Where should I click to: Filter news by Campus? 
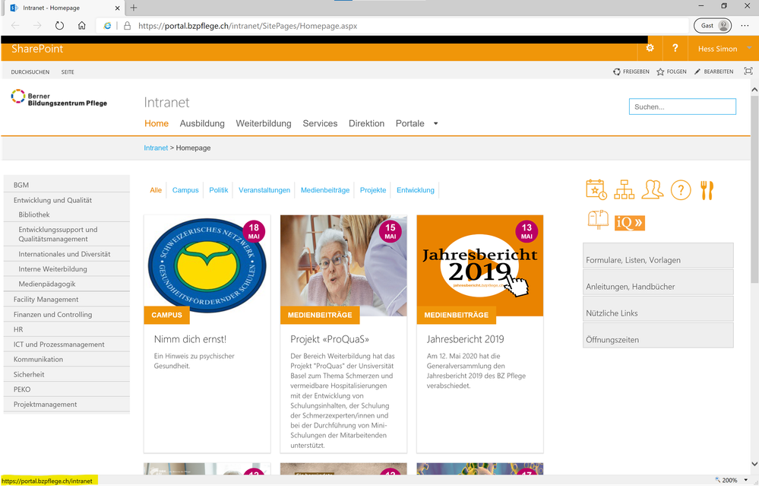coord(185,190)
